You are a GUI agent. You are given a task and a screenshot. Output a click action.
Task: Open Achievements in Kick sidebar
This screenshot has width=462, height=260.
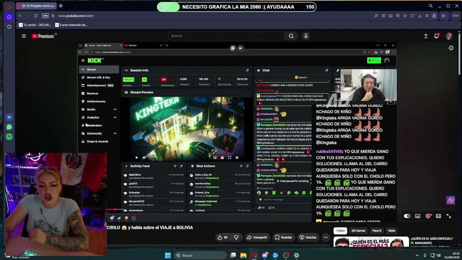tap(96, 101)
